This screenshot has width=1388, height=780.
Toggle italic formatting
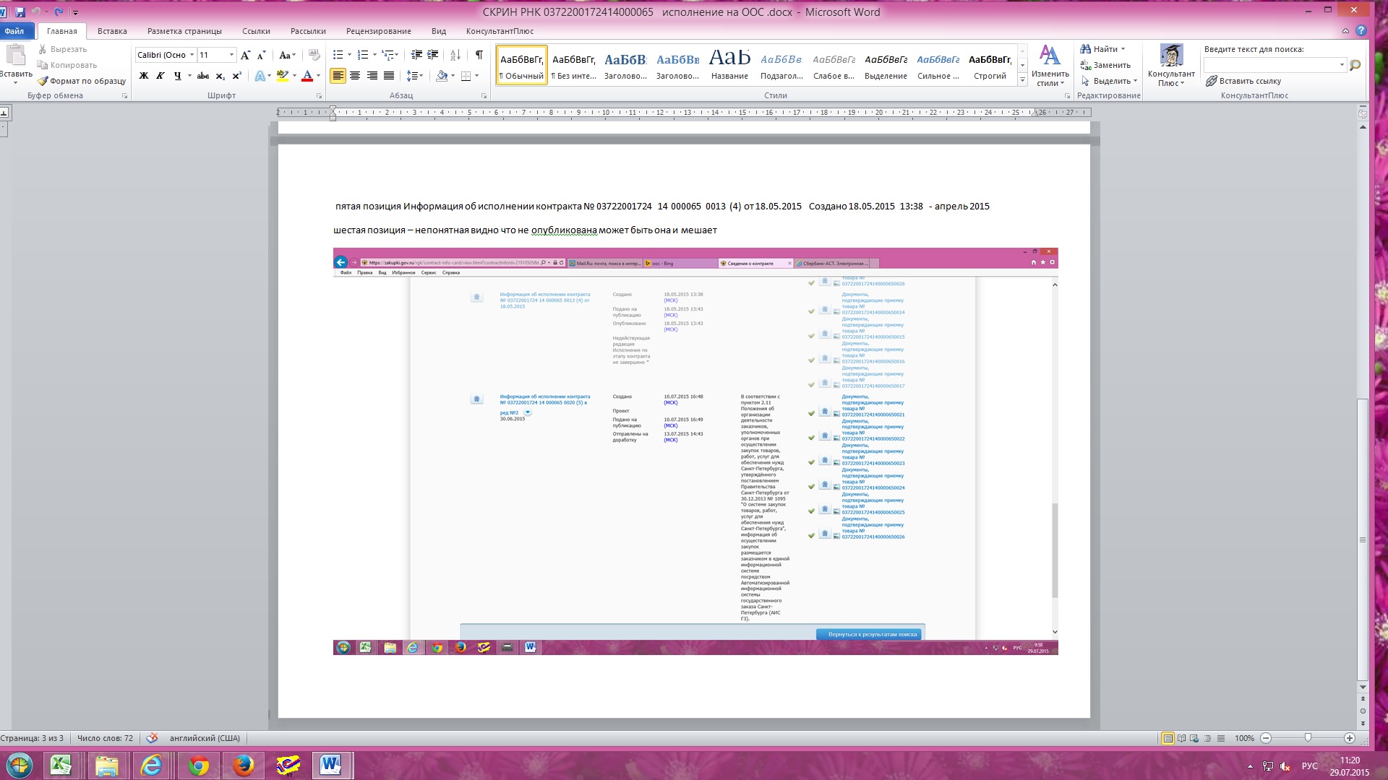click(160, 76)
